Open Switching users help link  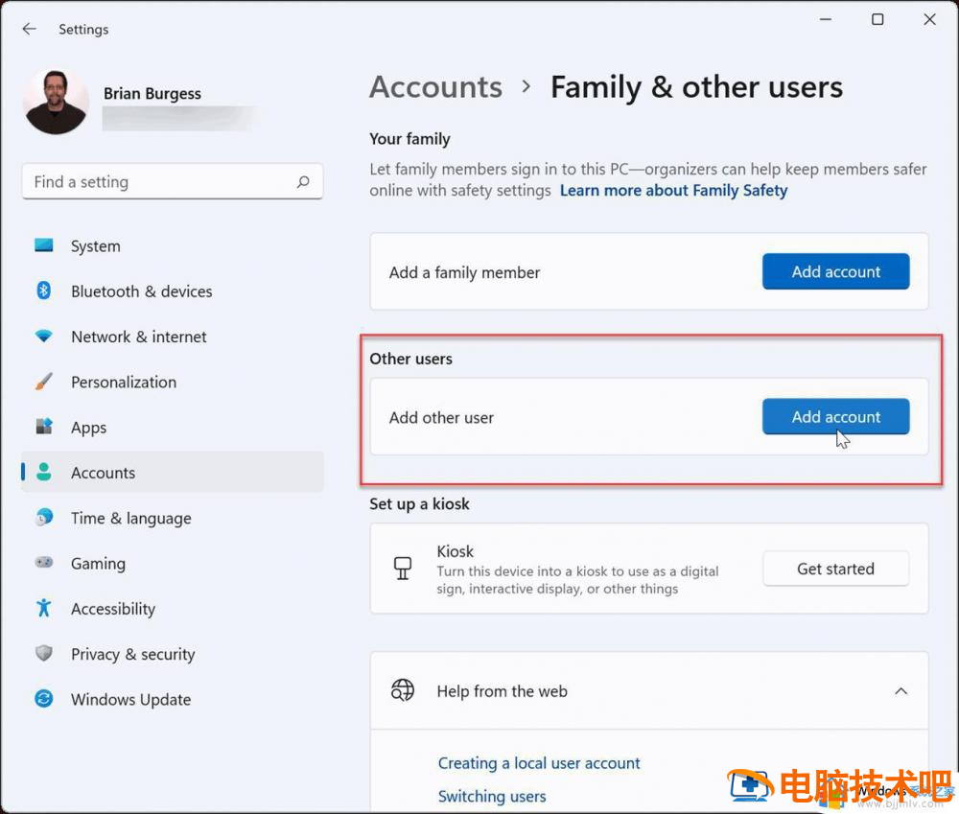pos(492,796)
